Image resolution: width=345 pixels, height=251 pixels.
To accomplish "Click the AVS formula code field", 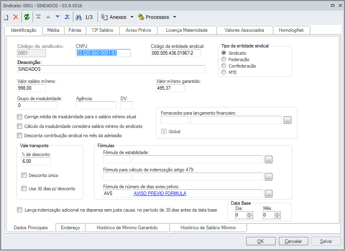I will pos(117,193).
